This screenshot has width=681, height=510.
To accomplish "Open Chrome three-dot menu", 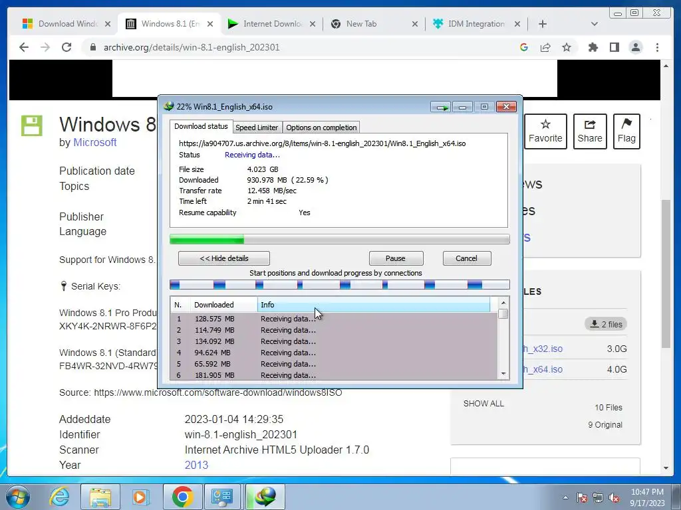I will (657, 47).
